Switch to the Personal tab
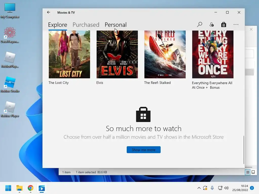This screenshot has height=194, width=259. click(116, 25)
